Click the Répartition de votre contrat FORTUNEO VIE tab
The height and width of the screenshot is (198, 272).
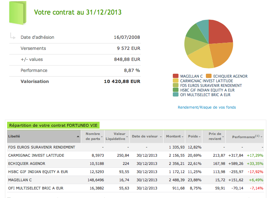[x=53, y=125]
